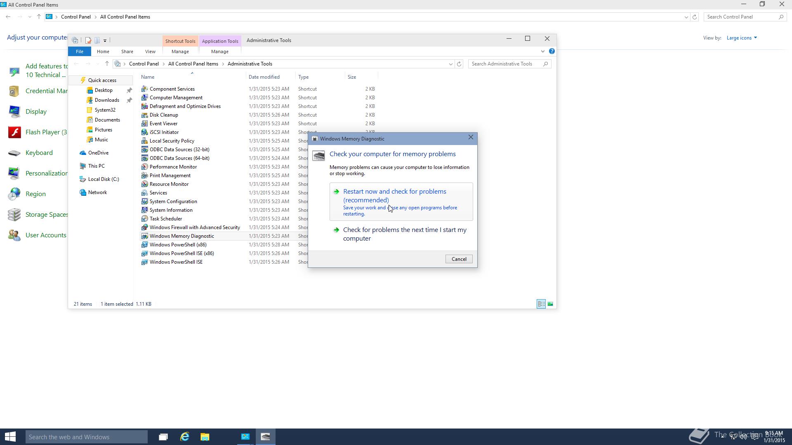The image size is (792, 445).
Task: Expand the Administrative Tools address bar history dropdown
Action: tap(450, 64)
